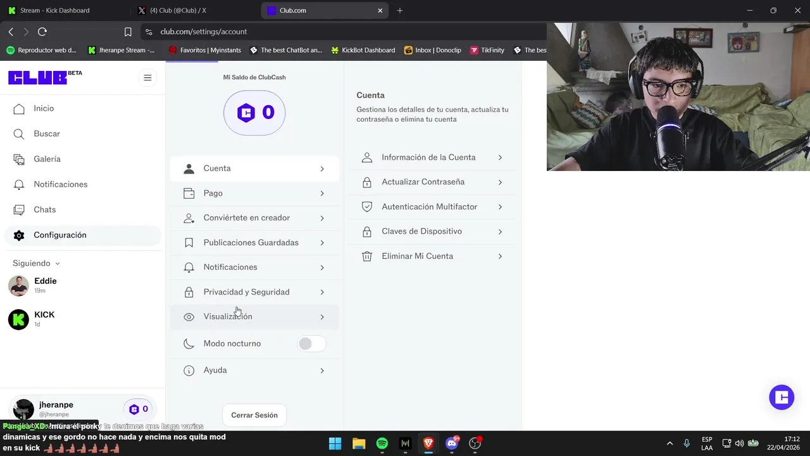810x456 pixels.
Task: Click the magnifier icon beside Buscar
Action: (19, 134)
